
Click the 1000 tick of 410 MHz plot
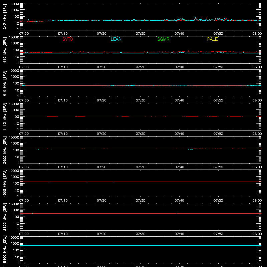(15, 43)
